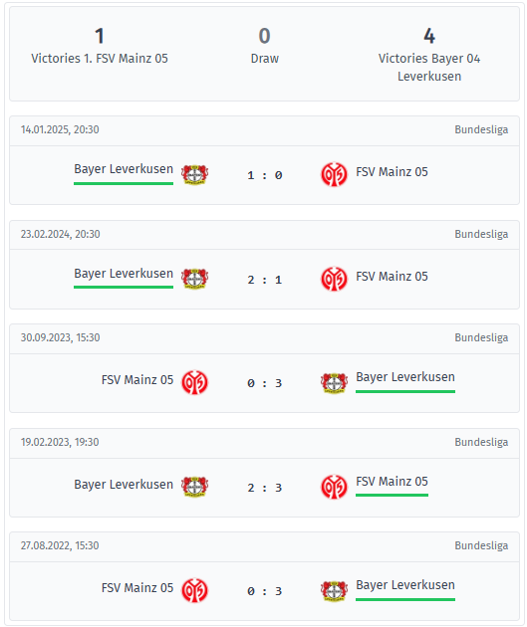Click FSV Mainz 05 logo in 30.09.2023 match

(194, 382)
